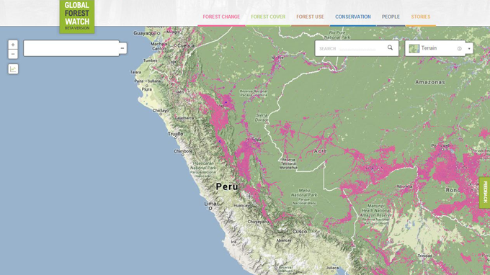Go to the Stories section
Screen dimensions: 490x275
(x=421, y=17)
